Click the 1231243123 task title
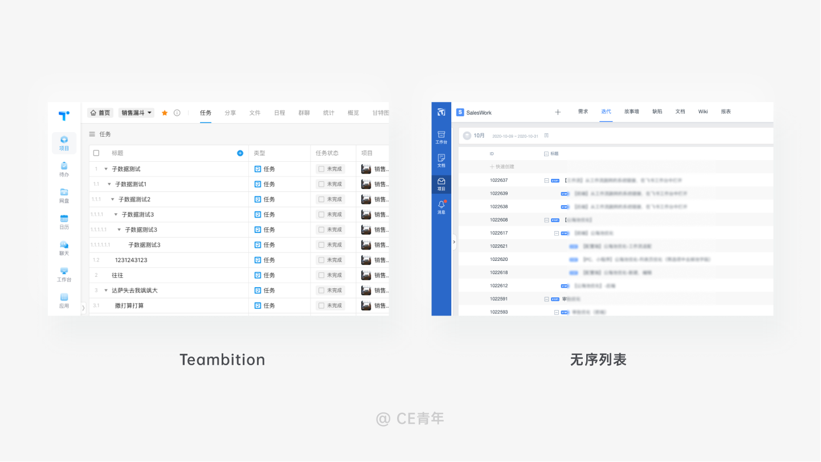 131,260
